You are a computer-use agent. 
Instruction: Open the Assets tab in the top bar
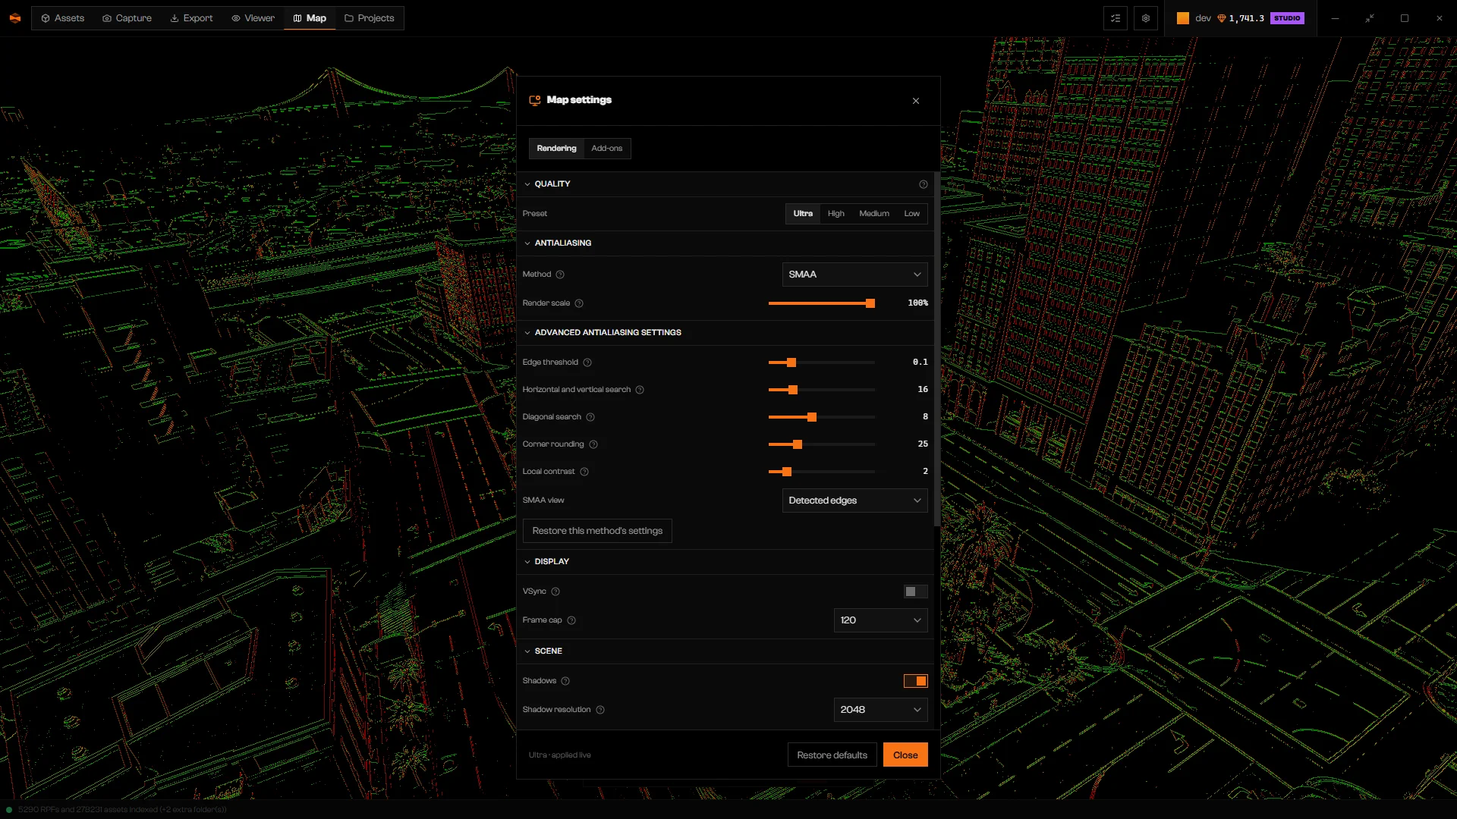[63, 18]
